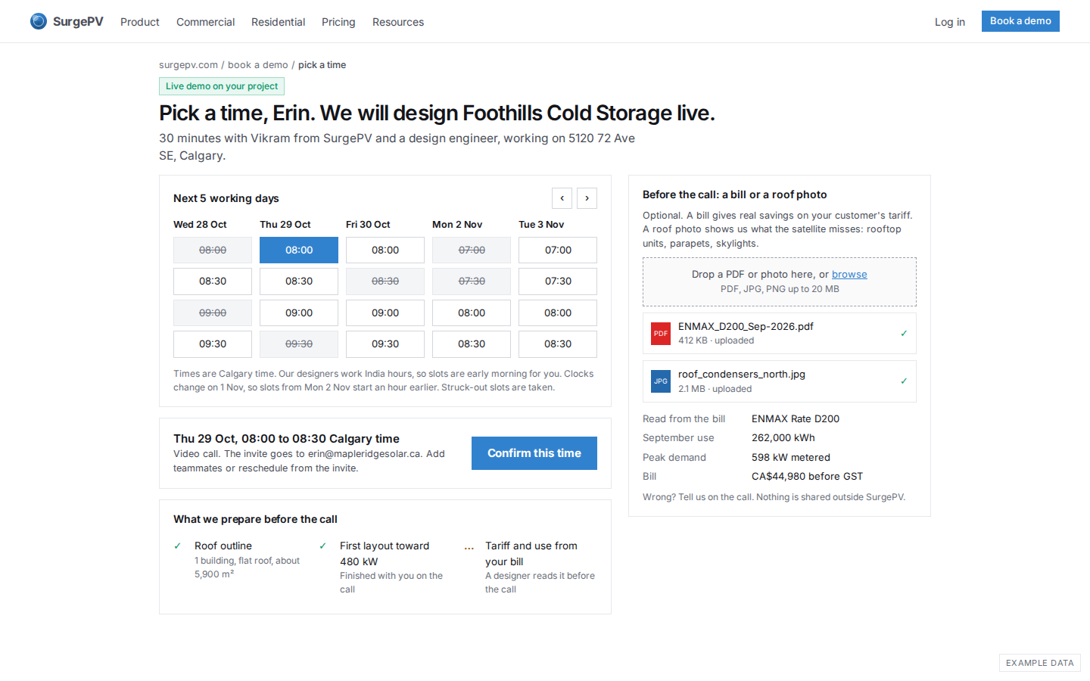Open the Resources menu
The image size is (1090, 681).
(398, 22)
